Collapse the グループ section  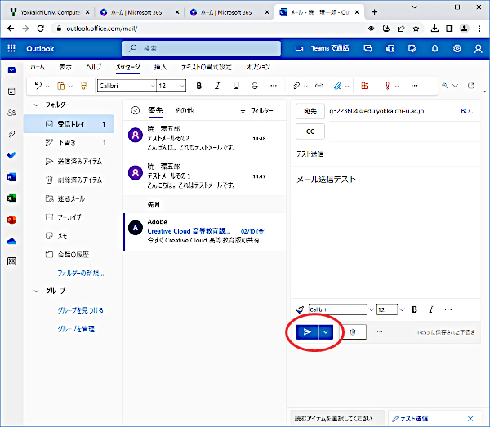click(x=36, y=291)
